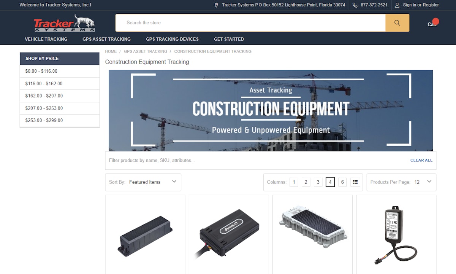Open the Suntech tracker product thumbnail
Screen dimensions: 456x274
229,234
